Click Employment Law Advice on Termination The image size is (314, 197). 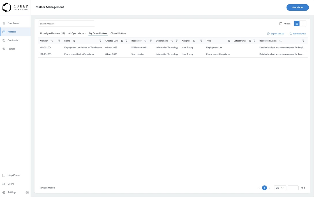coord(83,48)
